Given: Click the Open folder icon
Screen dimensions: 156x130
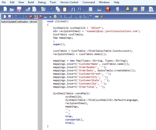Looking at the screenshot, I should (x=12, y=10).
